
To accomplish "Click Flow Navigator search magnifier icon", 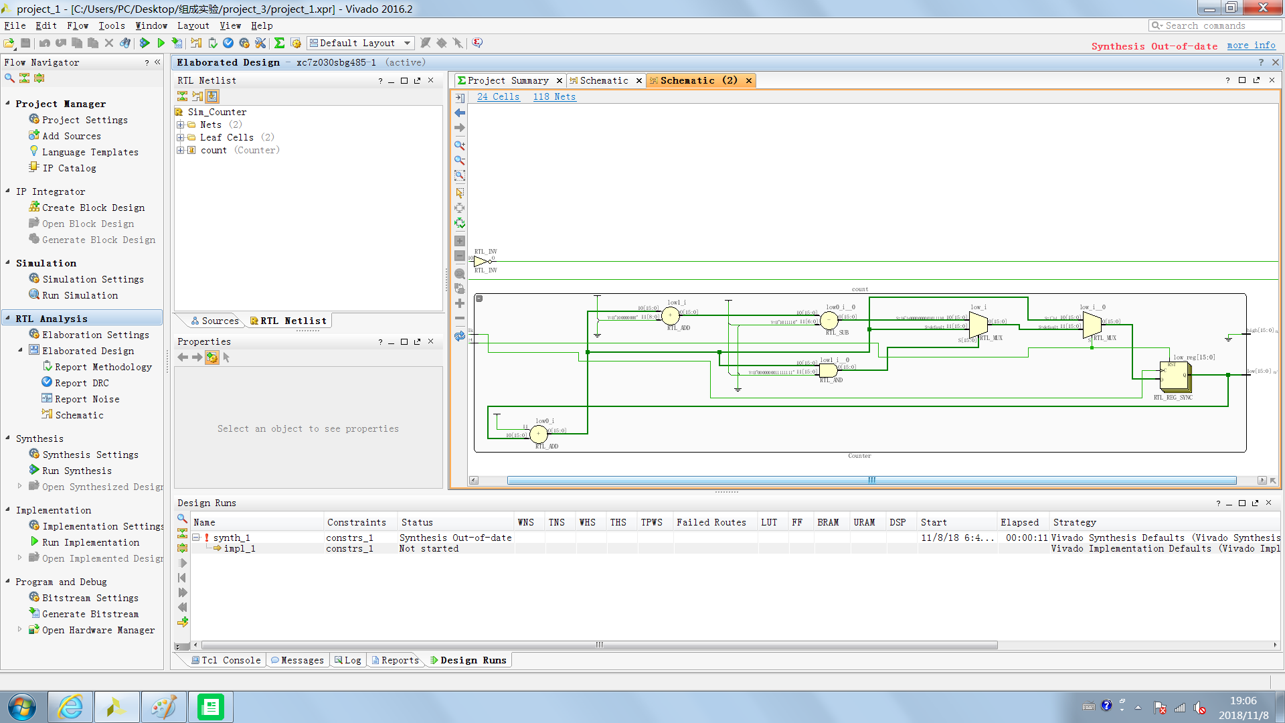I will [x=9, y=78].
